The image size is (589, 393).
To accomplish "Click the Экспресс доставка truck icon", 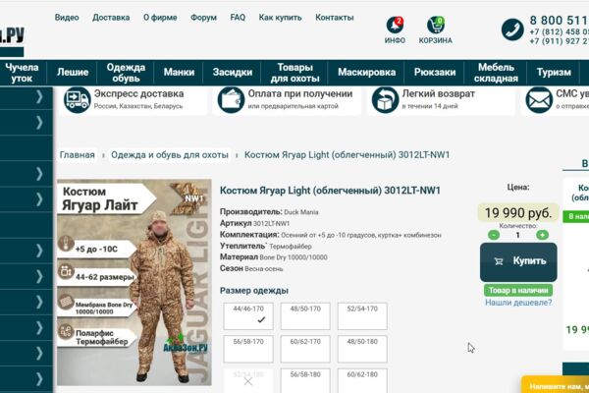I will point(77,99).
